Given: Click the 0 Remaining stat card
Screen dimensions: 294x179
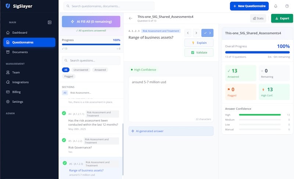Looking at the screenshot, I should point(274,73).
